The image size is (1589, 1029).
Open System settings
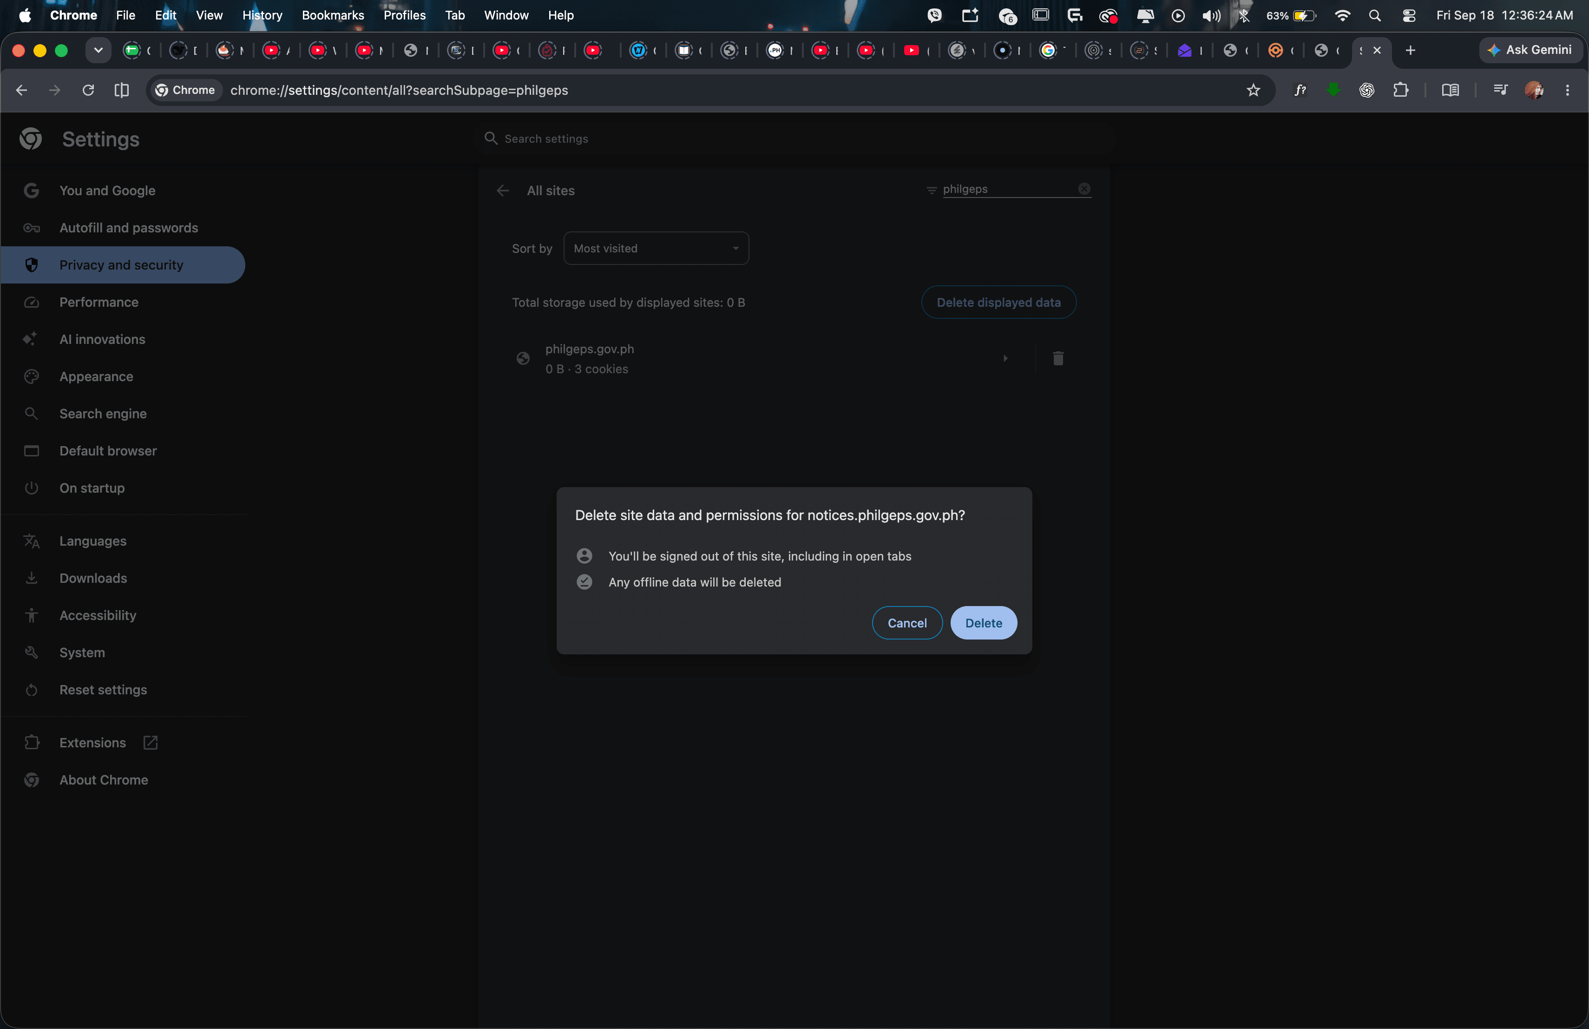(x=82, y=653)
